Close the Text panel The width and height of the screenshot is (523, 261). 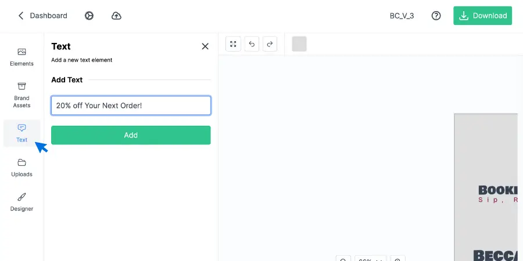pyautogui.click(x=205, y=46)
